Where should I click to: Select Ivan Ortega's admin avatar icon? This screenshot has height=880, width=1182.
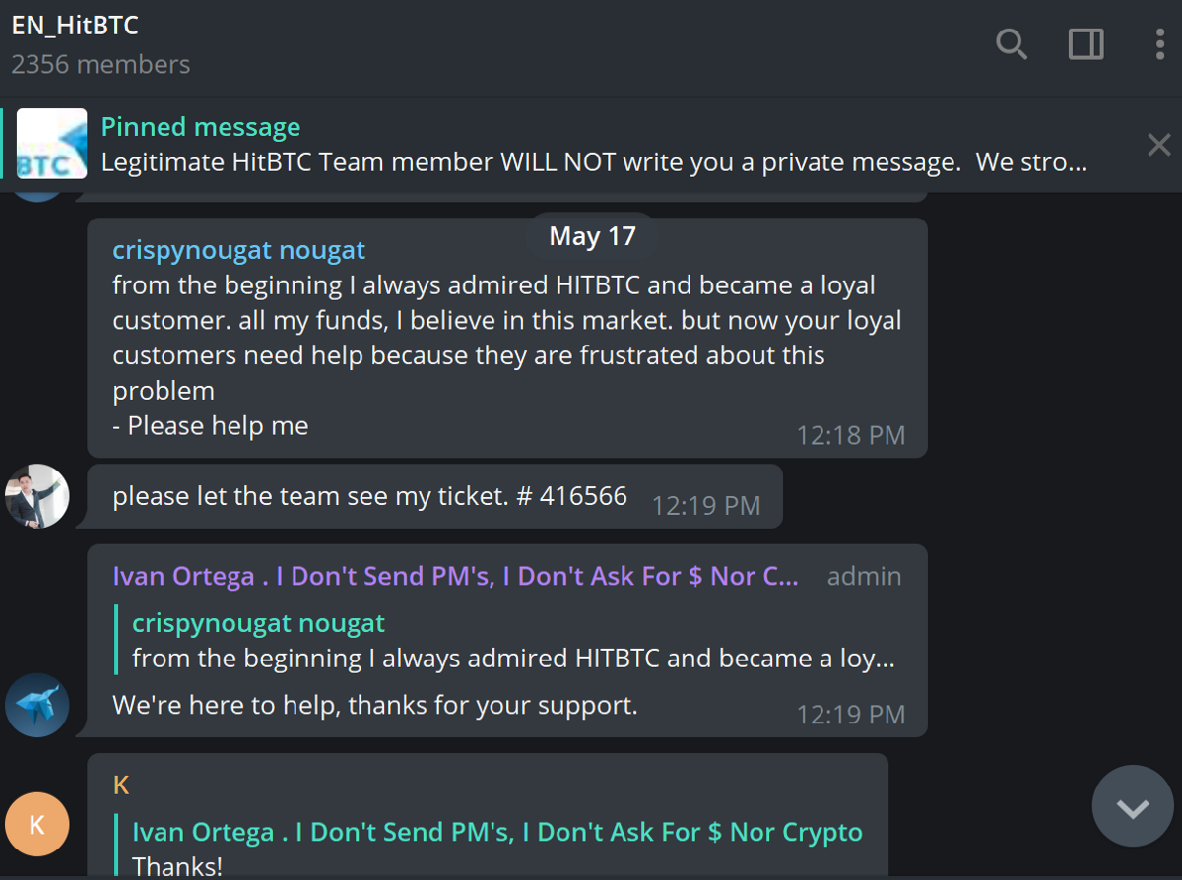(x=36, y=705)
